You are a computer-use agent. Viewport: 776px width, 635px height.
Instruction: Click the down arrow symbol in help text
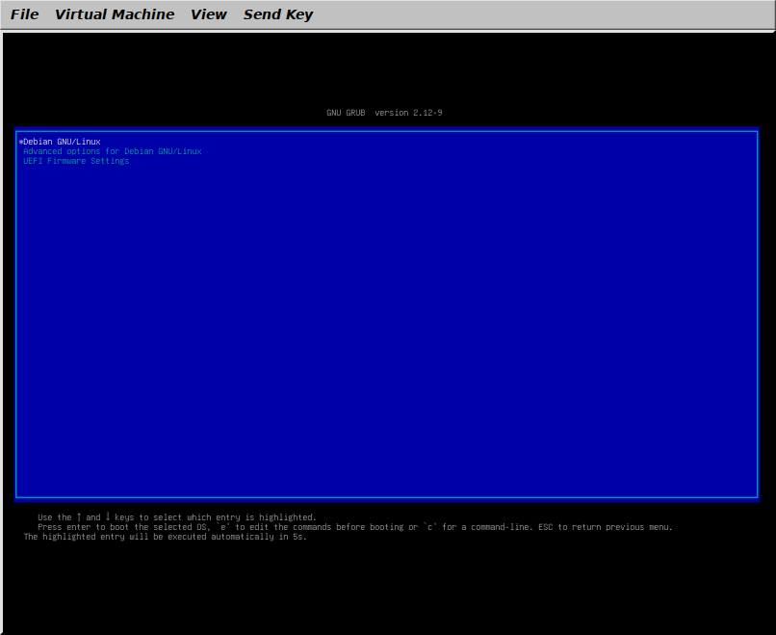pos(108,517)
